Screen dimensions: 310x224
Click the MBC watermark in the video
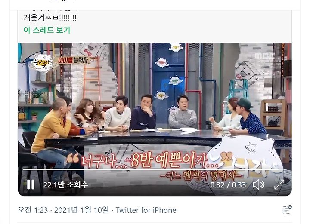(x=265, y=56)
